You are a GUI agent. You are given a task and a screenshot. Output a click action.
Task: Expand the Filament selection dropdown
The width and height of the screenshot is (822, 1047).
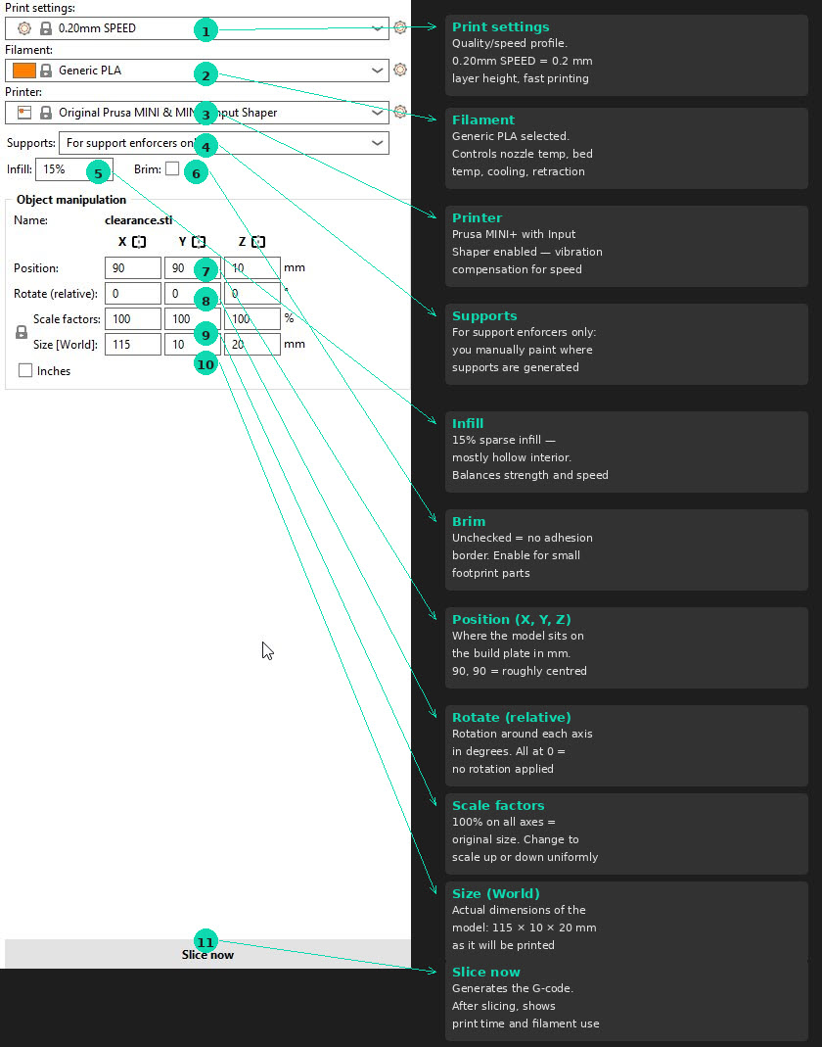coord(377,70)
